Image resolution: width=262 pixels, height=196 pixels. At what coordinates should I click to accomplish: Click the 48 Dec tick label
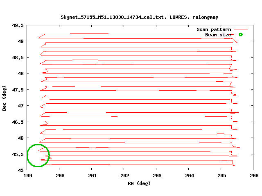(x=20, y=73)
